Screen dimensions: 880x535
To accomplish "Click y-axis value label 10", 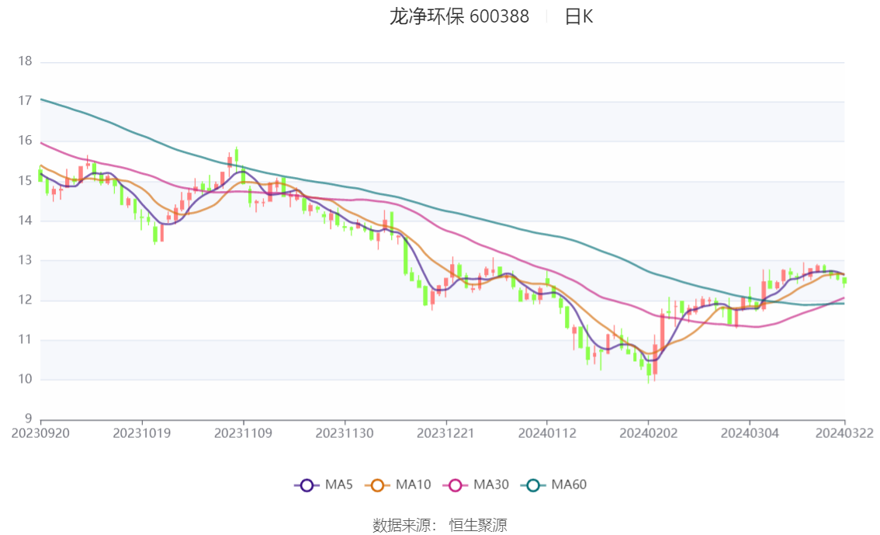I will pyautogui.click(x=25, y=380).
